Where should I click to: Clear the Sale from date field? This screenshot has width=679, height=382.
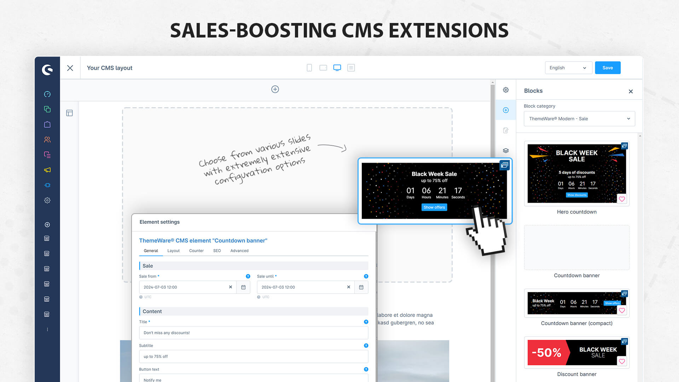click(x=230, y=286)
